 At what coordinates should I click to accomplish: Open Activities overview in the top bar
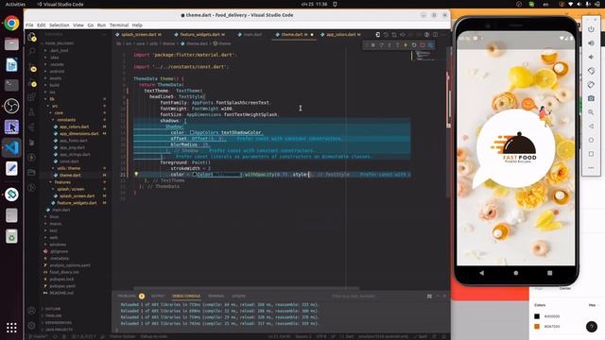pyautogui.click(x=15, y=4)
